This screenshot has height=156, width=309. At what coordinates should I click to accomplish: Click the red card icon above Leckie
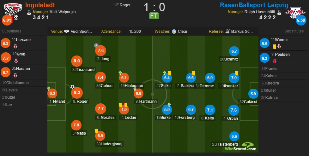coord(124,104)
